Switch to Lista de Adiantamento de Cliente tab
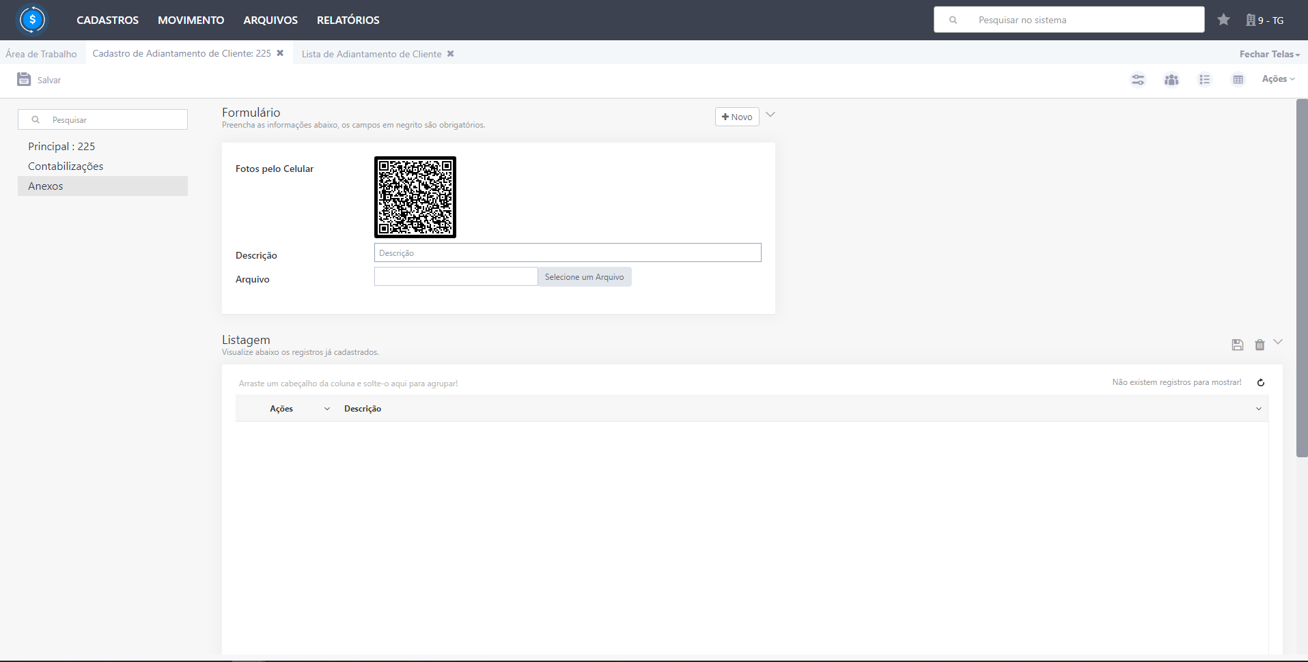 tap(372, 54)
